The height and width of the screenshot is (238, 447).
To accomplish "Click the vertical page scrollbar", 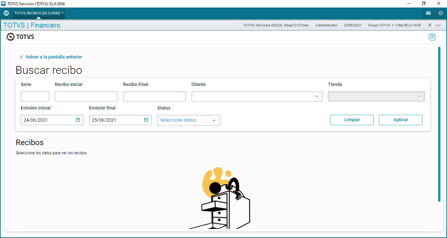I will tap(439, 124).
